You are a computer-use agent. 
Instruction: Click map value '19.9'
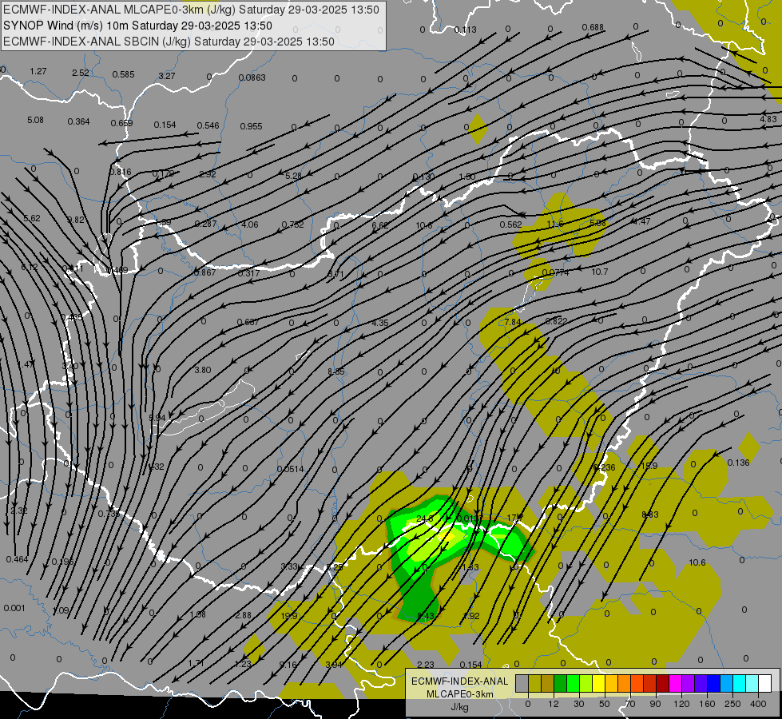tap(289, 616)
